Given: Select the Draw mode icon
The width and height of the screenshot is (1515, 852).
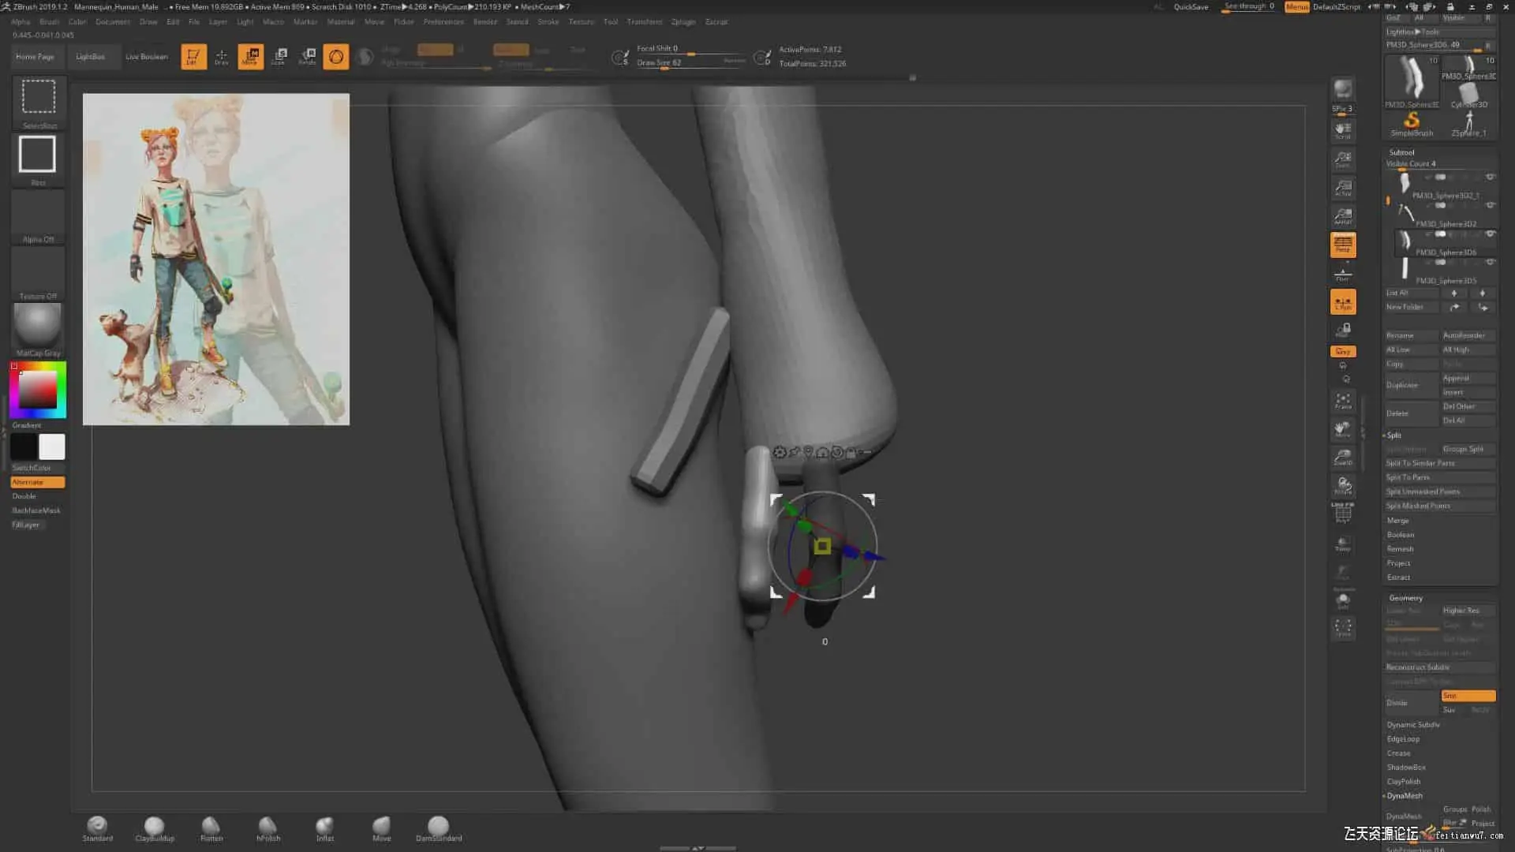Looking at the screenshot, I should [x=222, y=56].
